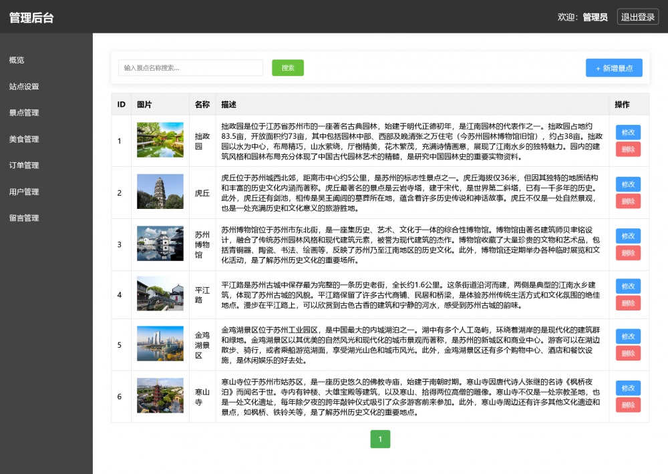668x474 pixels.
Task: Focus the 景点名称 search input field
Action: tap(190, 68)
